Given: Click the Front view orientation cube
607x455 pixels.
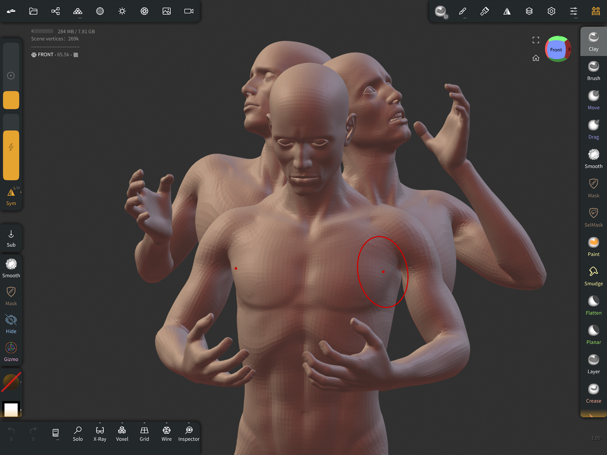Looking at the screenshot, I should click(x=556, y=49).
